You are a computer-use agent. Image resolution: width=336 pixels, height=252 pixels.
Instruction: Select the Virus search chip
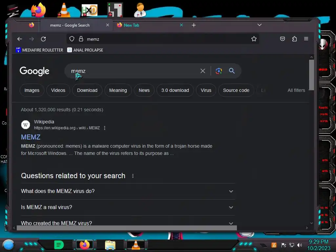206,90
